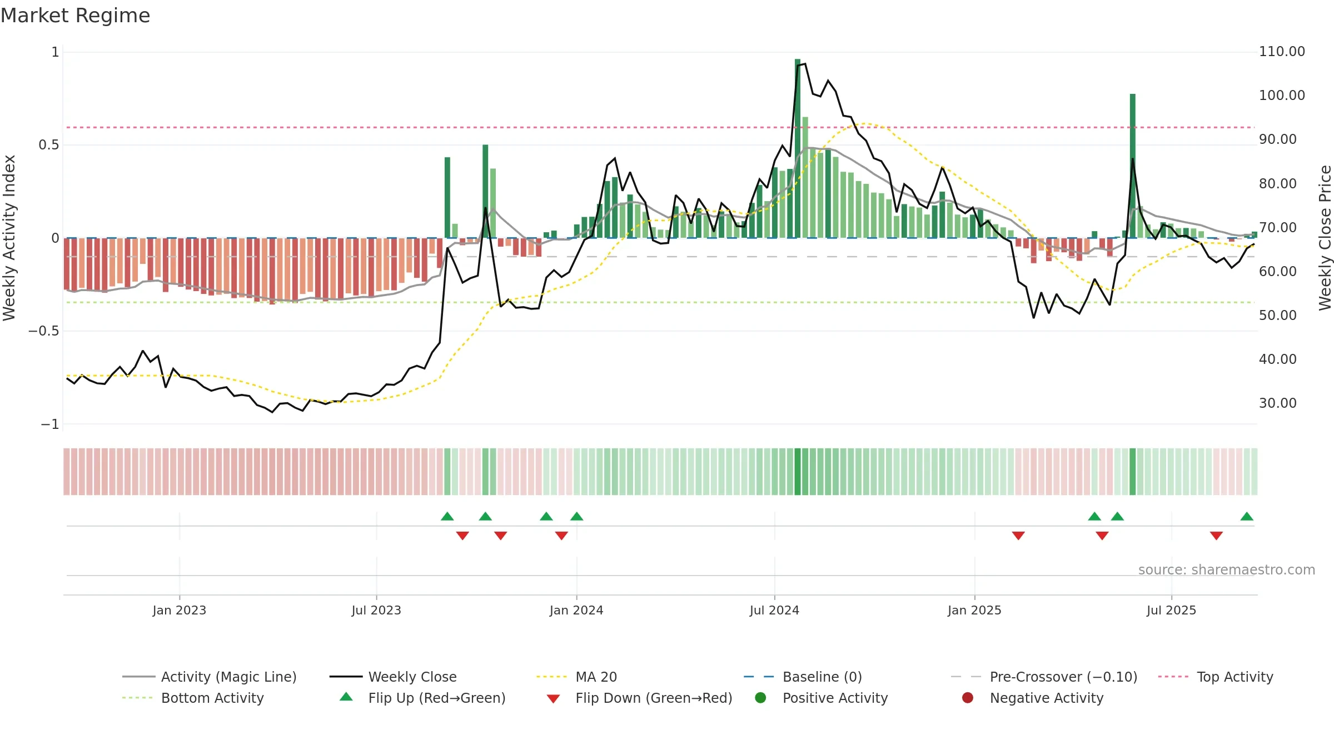Click the tallest green activity bar
1334x750 pixels.
798,148
